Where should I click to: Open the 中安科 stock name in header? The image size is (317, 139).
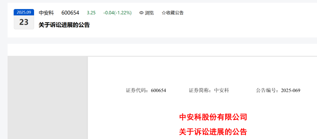click(46, 13)
